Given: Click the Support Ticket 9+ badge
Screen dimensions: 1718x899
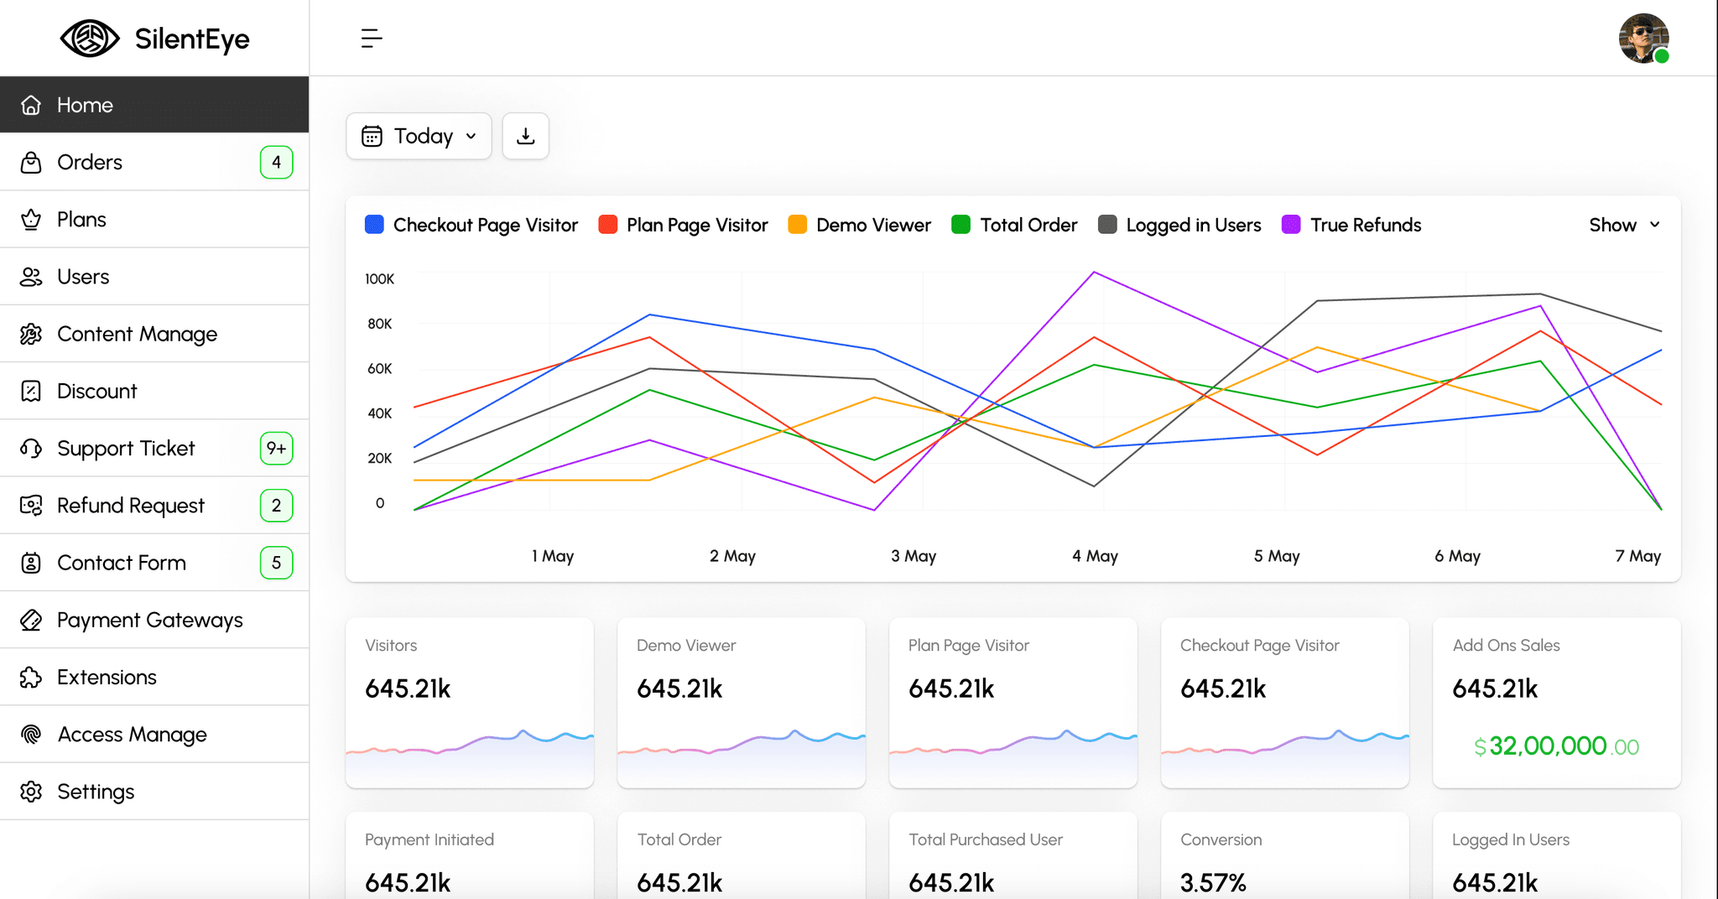Looking at the screenshot, I should (276, 449).
